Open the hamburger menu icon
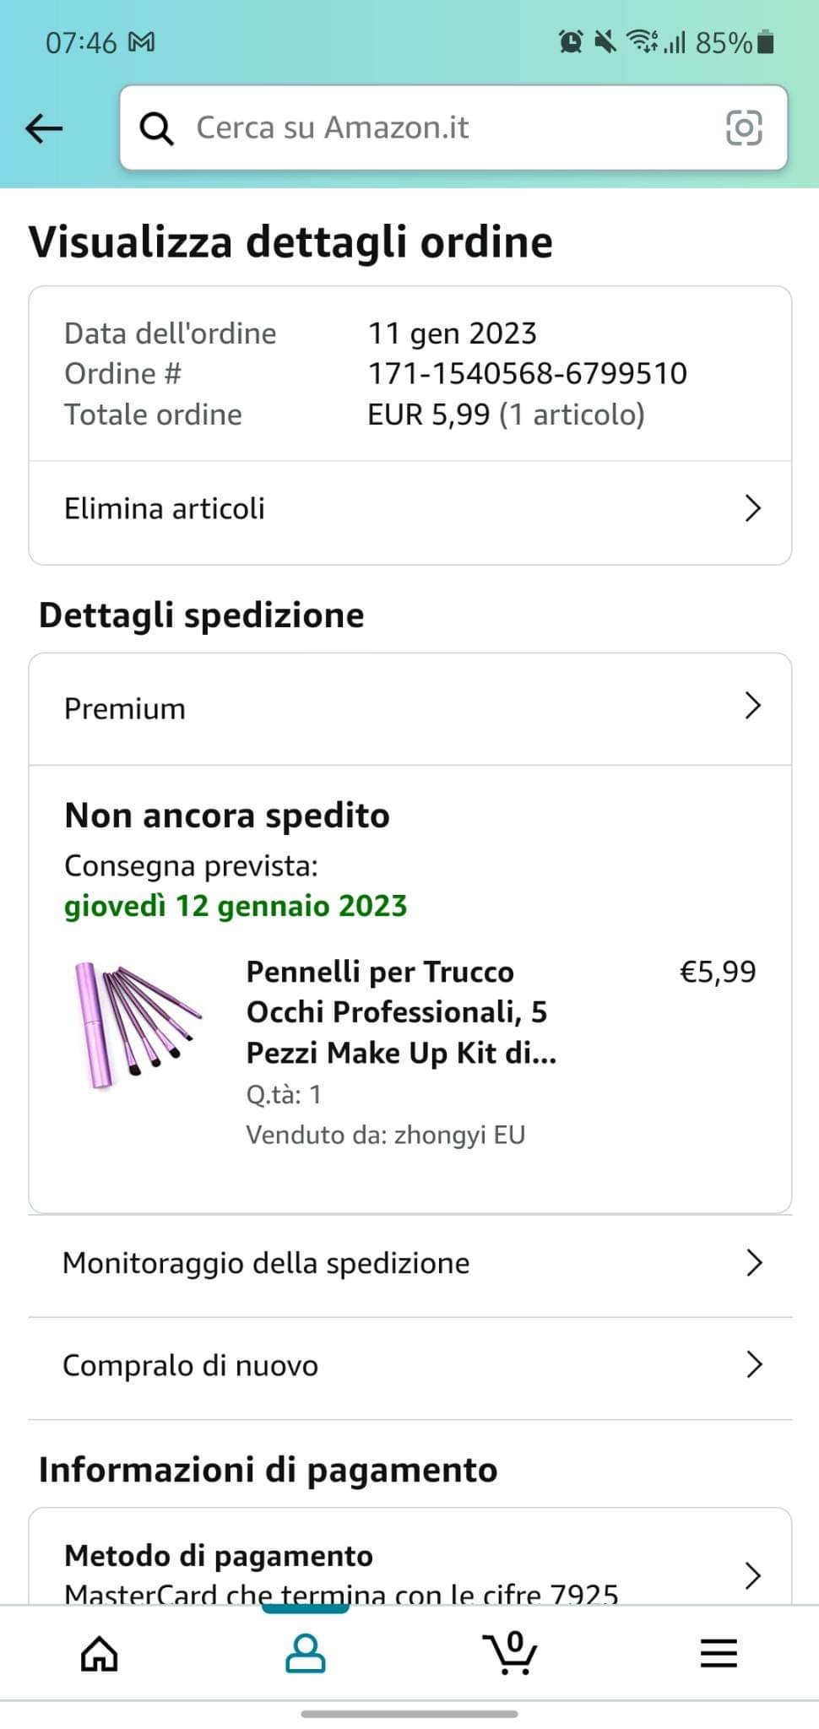 click(x=719, y=1652)
